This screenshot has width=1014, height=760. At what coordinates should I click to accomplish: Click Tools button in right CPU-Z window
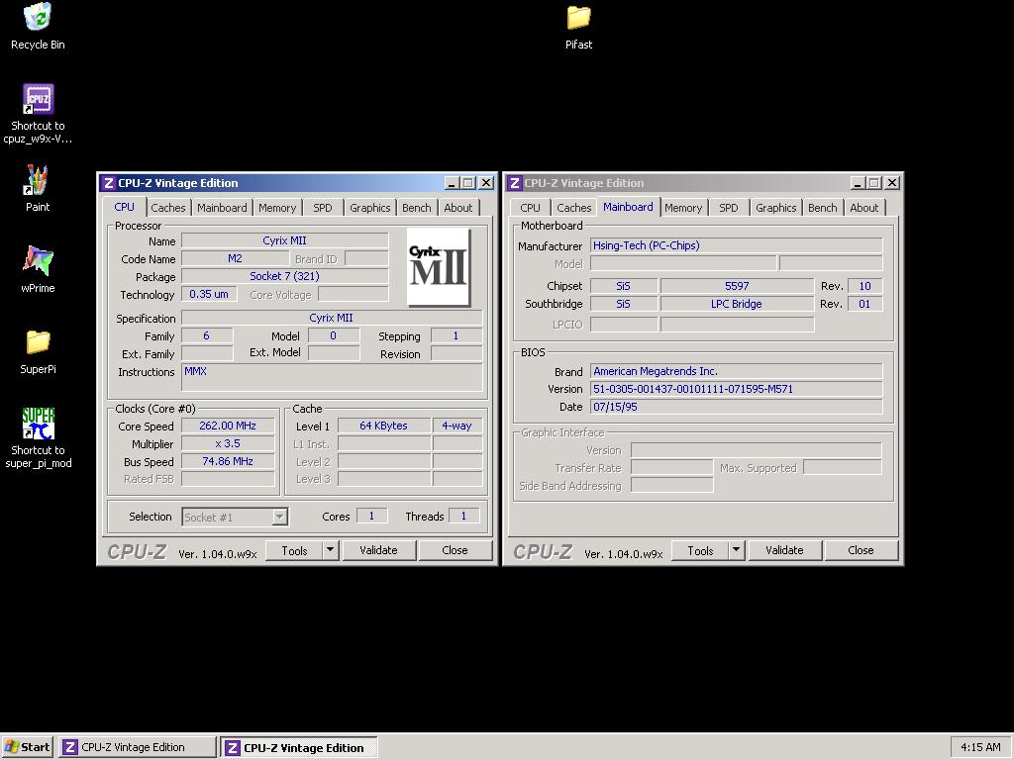(x=700, y=550)
